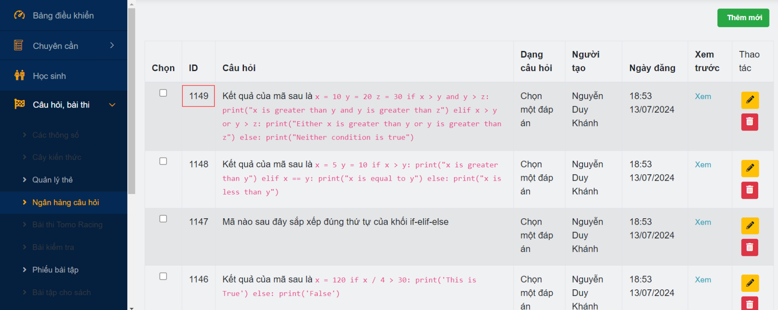Collapse the Câu hỏi, bài thi chevron
778x310 pixels.
click(112, 105)
